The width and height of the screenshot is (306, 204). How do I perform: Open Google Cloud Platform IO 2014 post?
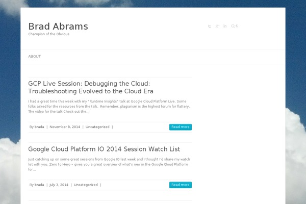(x=104, y=149)
